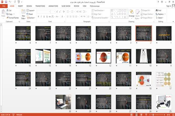
Task: Open the Shape Fill dropdown
Action: tap(146, 10)
